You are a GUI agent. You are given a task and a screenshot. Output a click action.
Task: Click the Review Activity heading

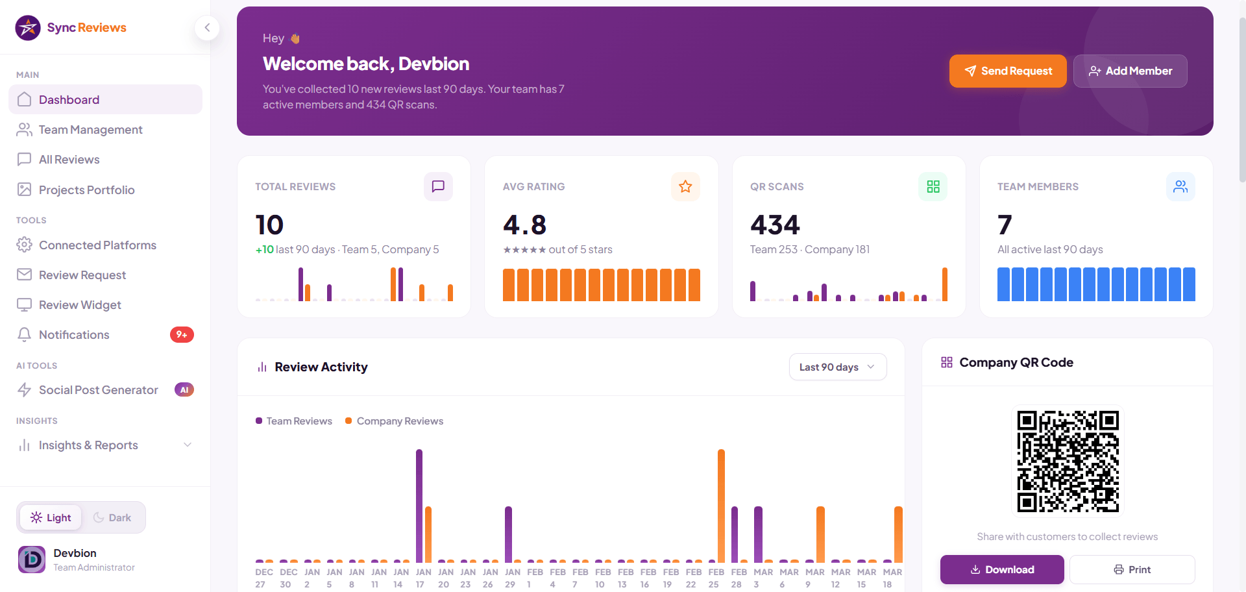pos(321,367)
